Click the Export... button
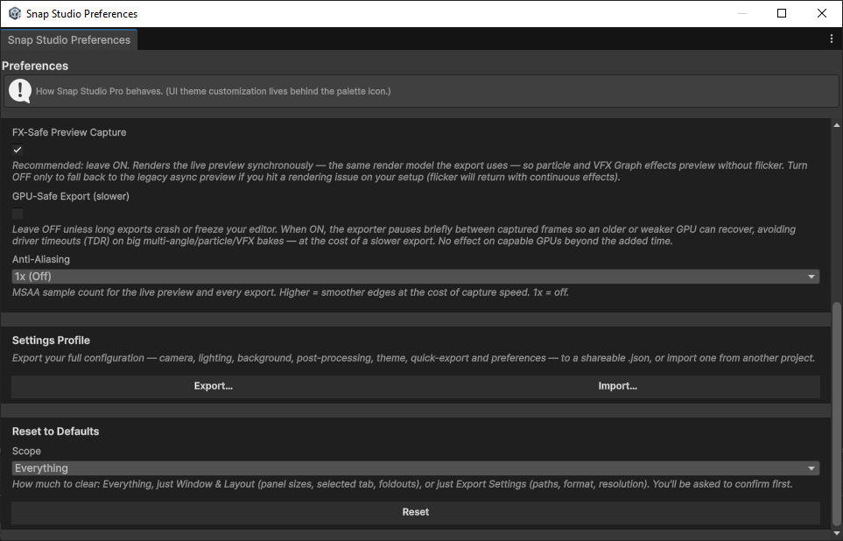Viewport: 843px width, 541px height. pyautogui.click(x=214, y=386)
